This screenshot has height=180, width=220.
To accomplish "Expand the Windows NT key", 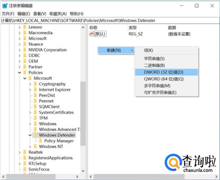I will tap(30, 147).
